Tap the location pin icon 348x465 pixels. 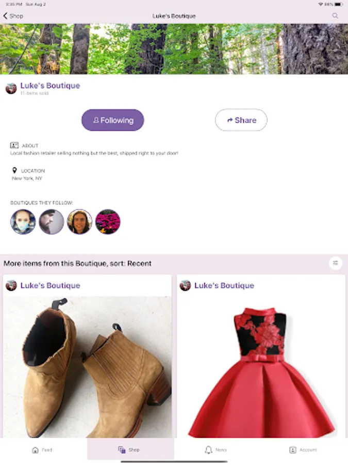tap(14, 170)
